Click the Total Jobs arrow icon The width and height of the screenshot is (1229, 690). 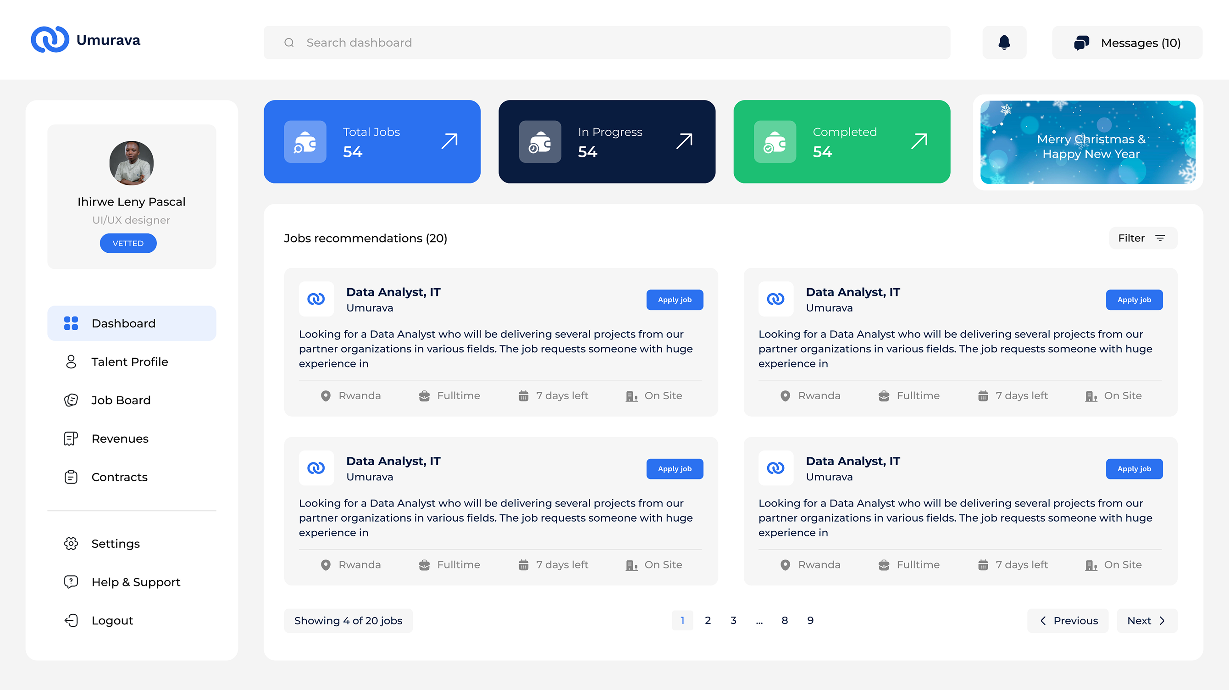[x=449, y=141]
